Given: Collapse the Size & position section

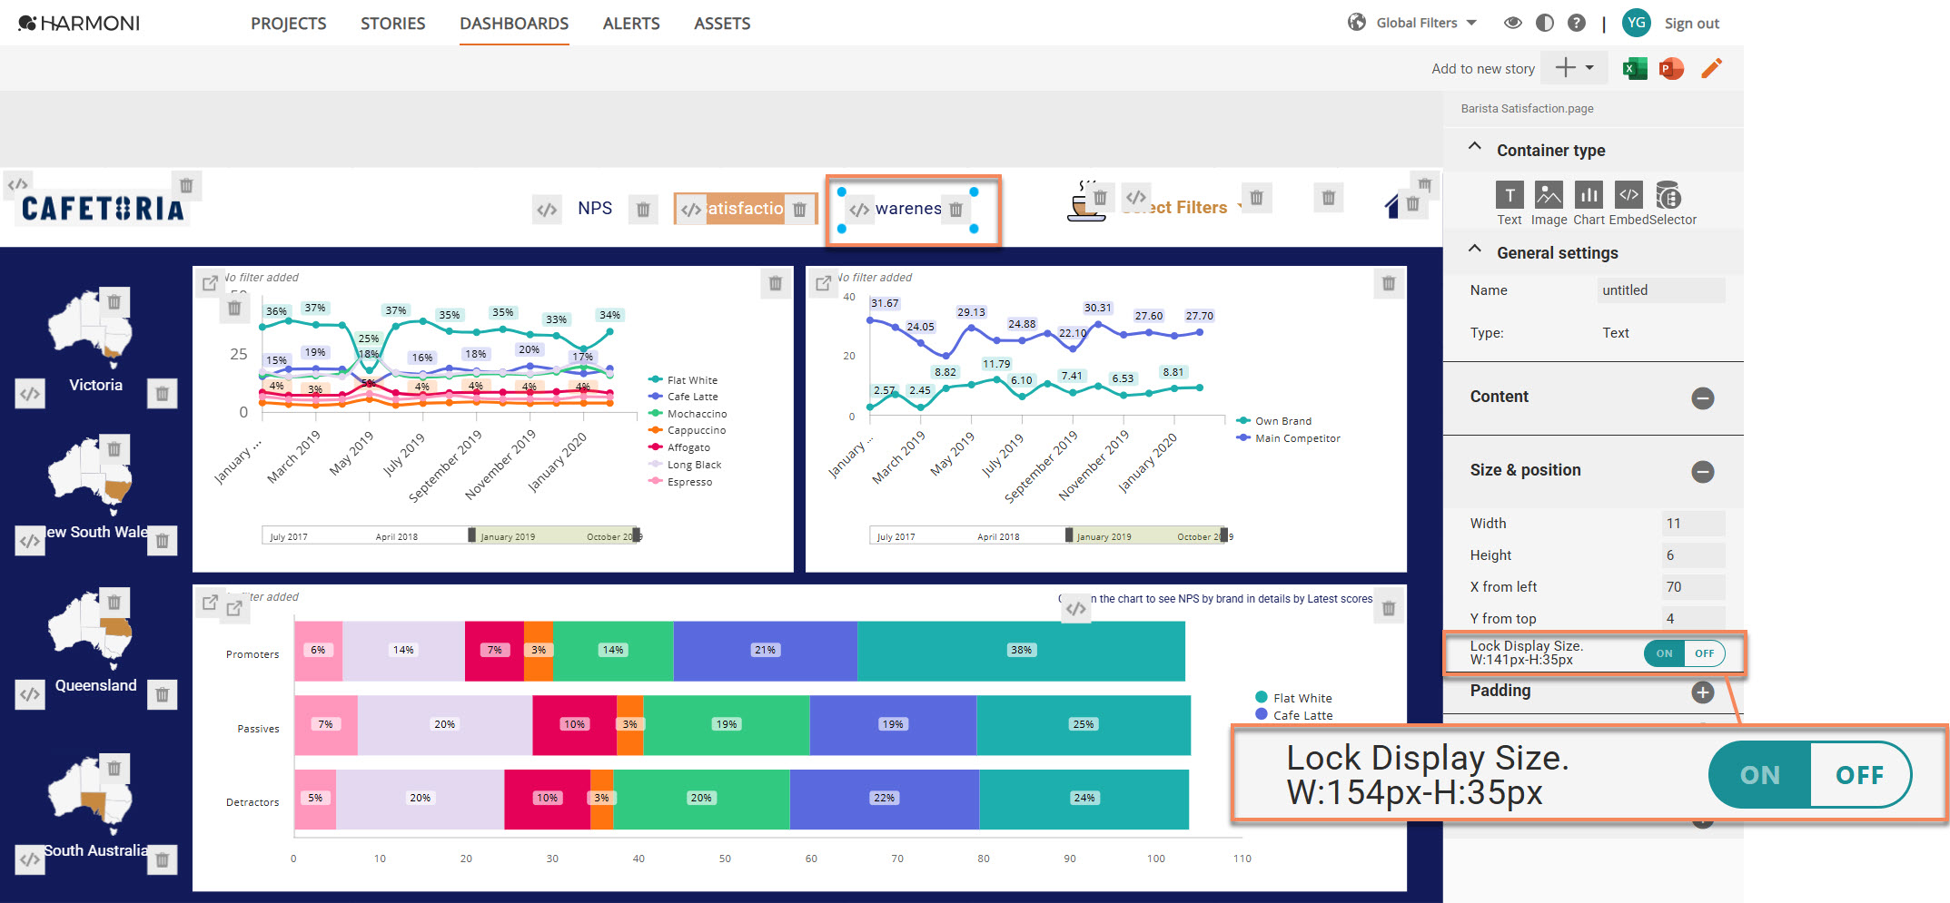Looking at the screenshot, I should [1703, 472].
